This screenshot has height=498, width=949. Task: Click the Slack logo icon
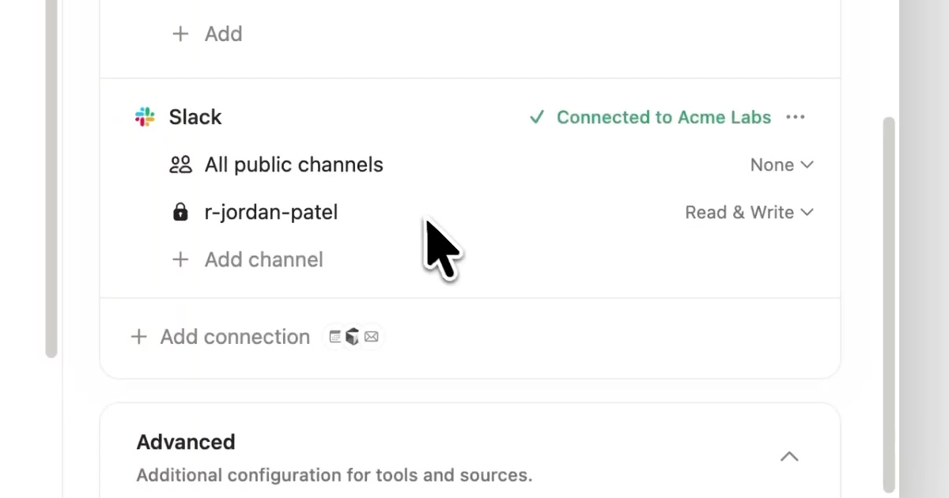tap(145, 117)
